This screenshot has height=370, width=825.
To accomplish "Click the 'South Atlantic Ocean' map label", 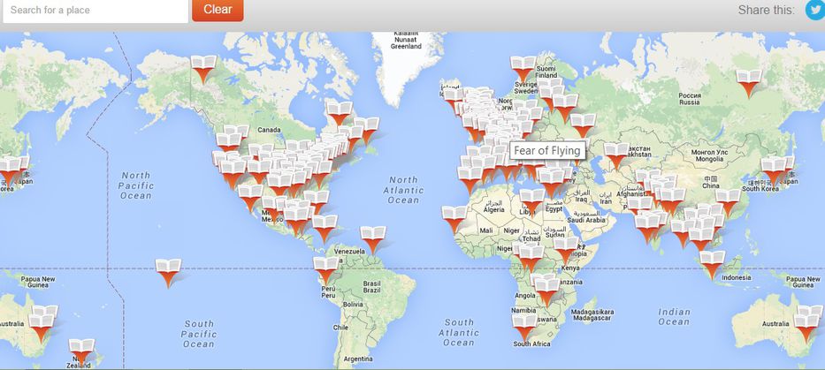I will [x=458, y=332].
